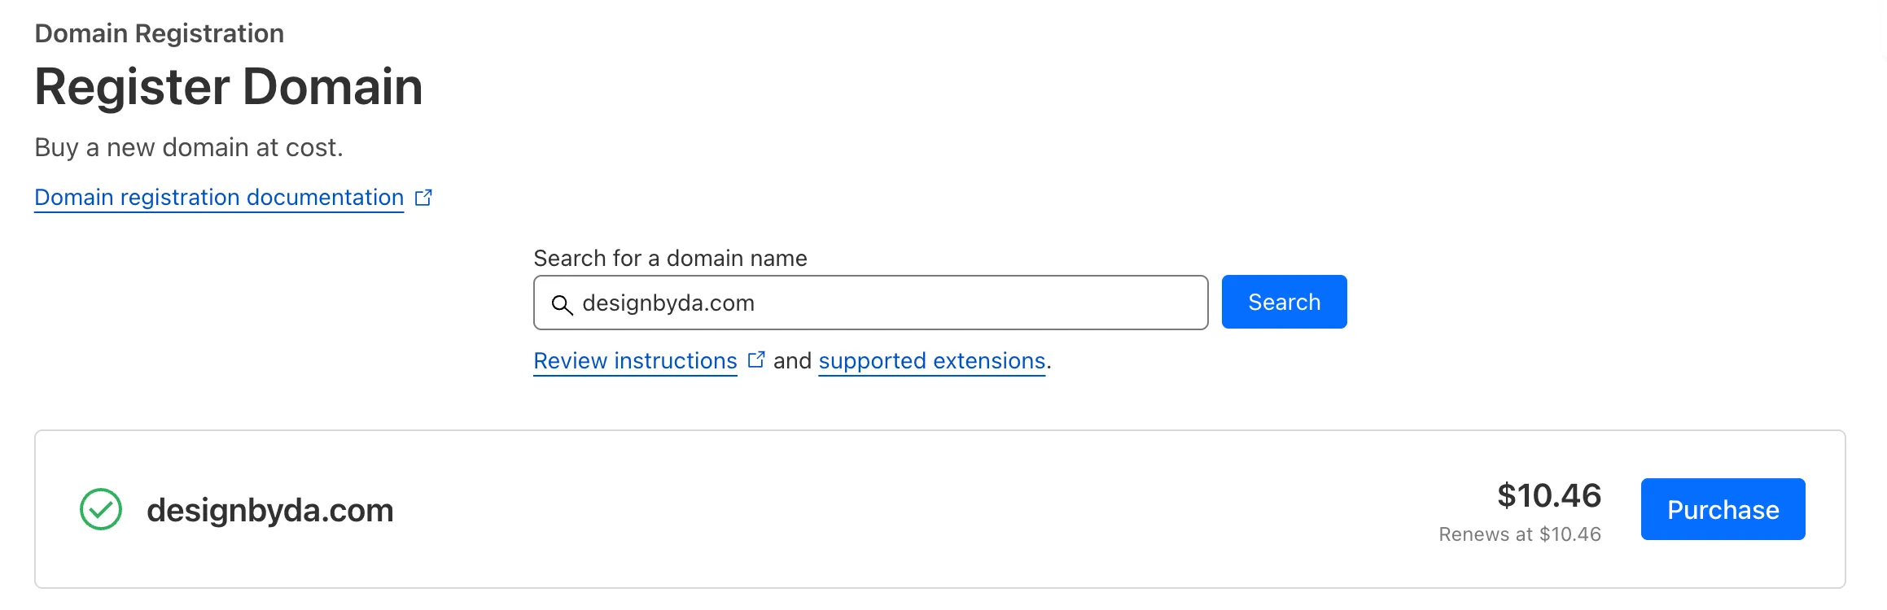The height and width of the screenshot is (610, 1887).
Task: View the supported extensions link
Action: 932,360
